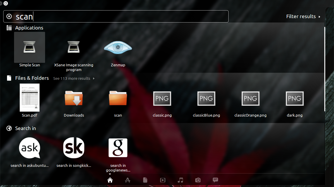This screenshot has height=187, width=334.
Task: Switch to the Applications lens
Action: pos(128,180)
